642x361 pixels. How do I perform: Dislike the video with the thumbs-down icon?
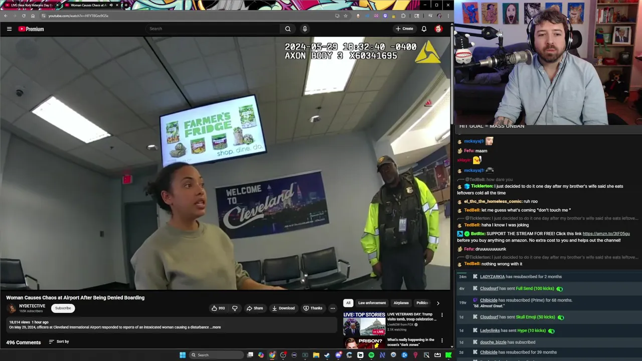pos(235,308)
